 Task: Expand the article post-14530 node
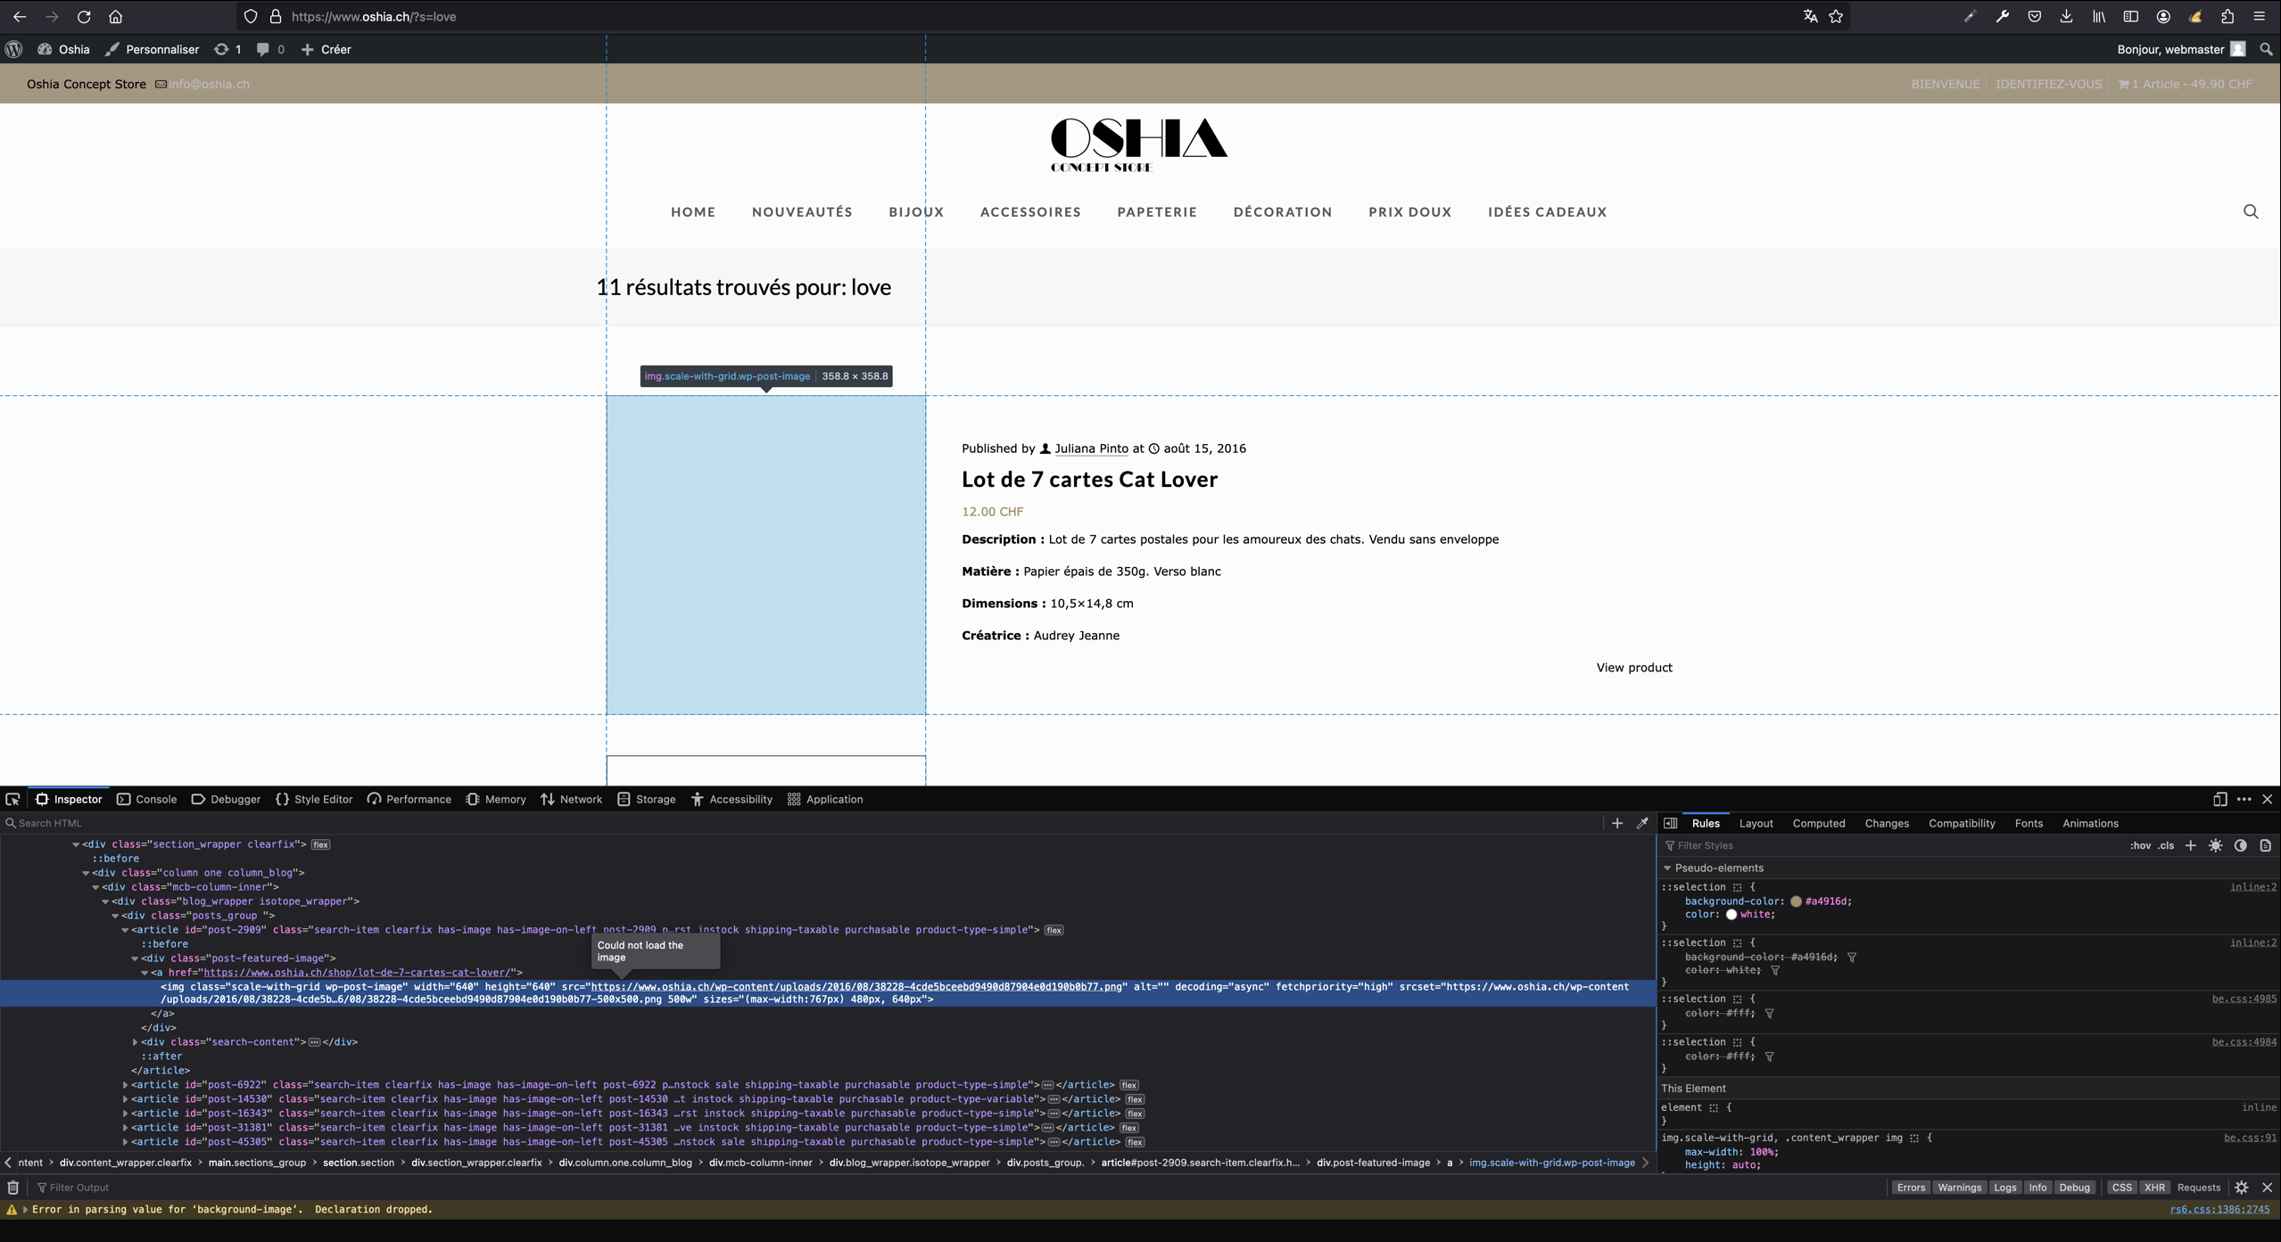pos(125,1098)
